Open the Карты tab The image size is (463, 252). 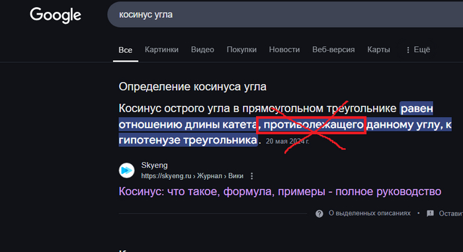tap(378, 50)
